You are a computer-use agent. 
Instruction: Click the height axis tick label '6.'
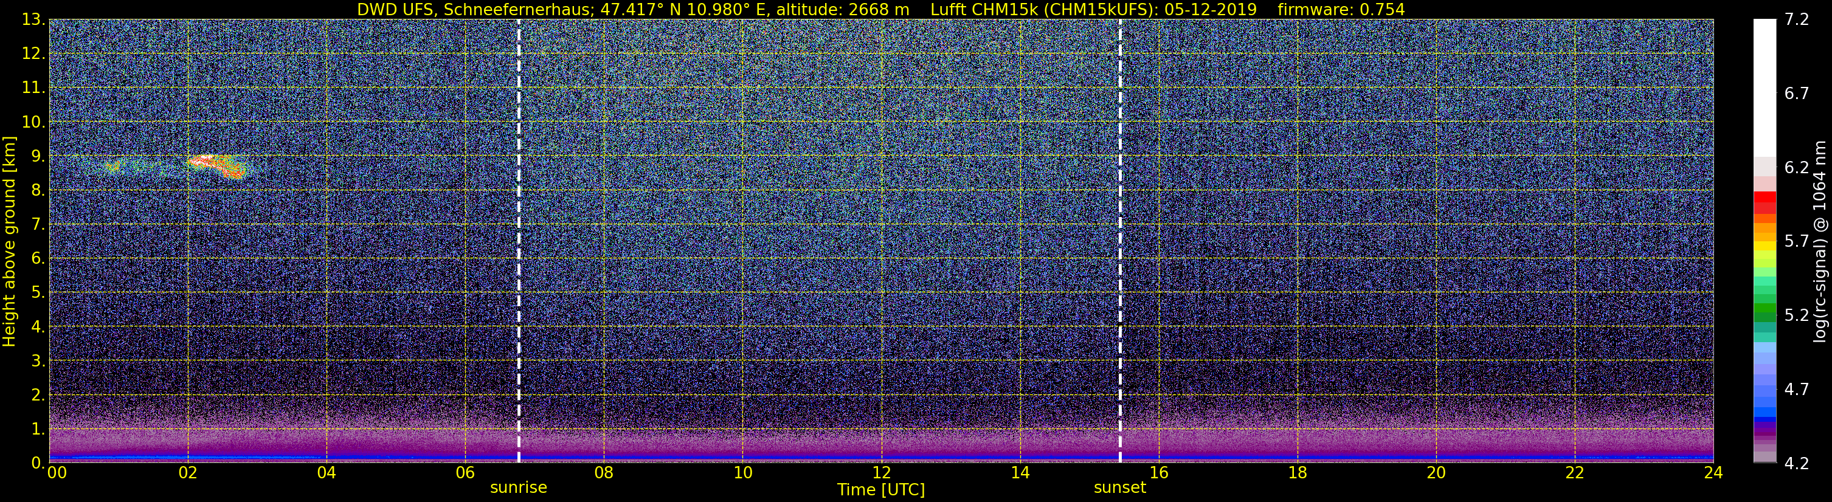point(38,259)
